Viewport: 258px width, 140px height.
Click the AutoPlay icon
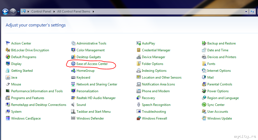tap(139, 43)
